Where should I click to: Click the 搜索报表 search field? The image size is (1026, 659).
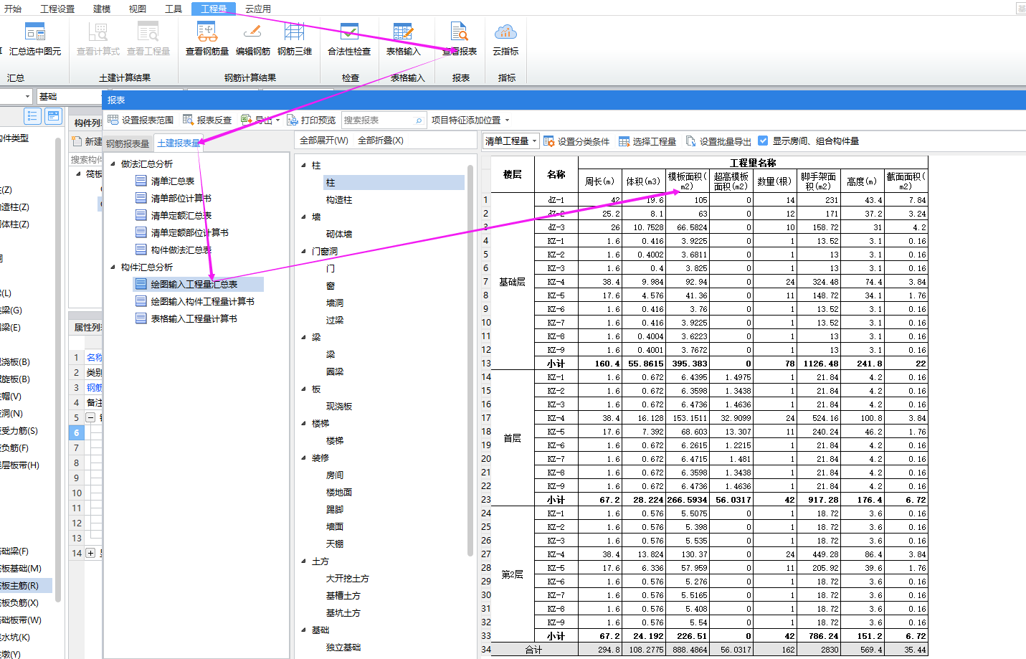click(383, 120)
